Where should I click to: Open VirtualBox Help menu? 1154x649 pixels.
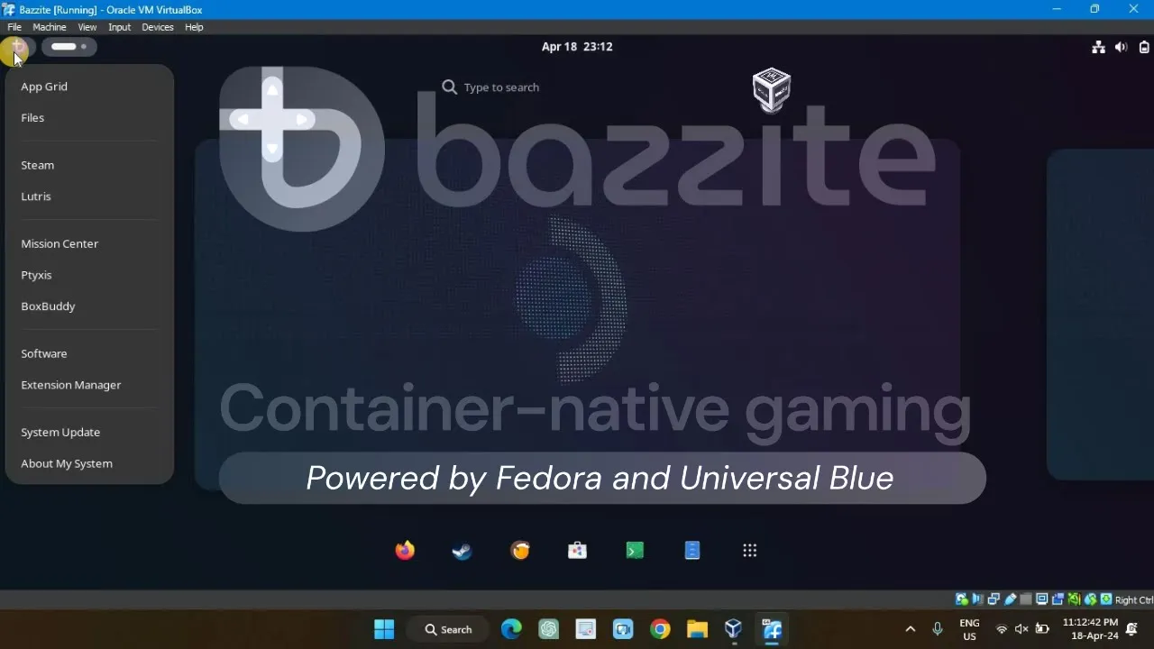194,27
